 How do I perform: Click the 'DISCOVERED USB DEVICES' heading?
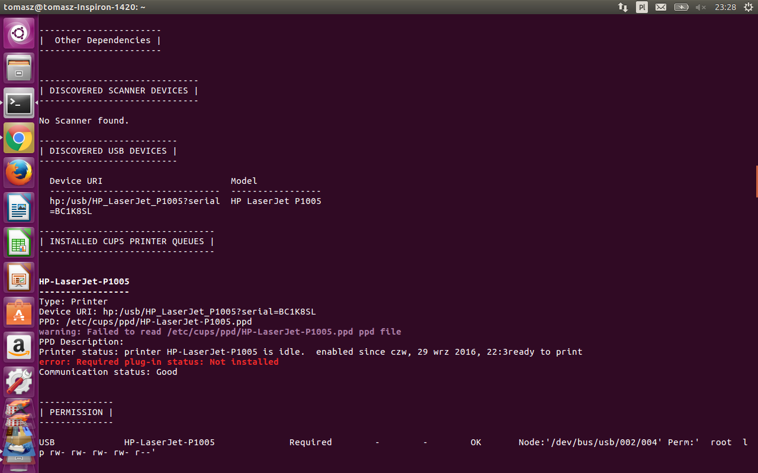point(108,151)
